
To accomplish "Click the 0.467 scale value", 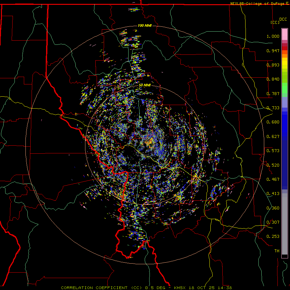I will click(x=273, y=179).
